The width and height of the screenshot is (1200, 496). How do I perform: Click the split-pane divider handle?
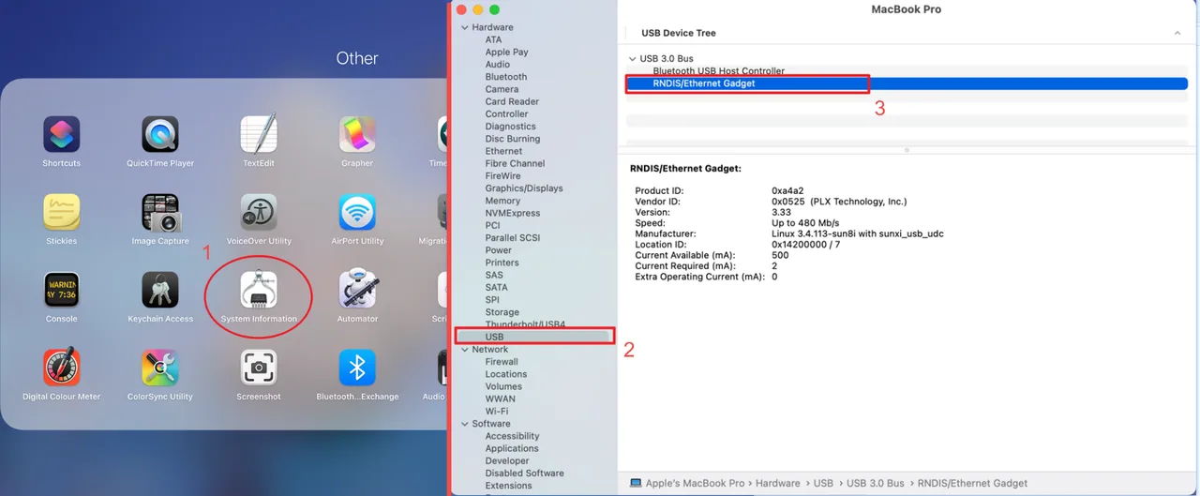(x=907, y=150)
